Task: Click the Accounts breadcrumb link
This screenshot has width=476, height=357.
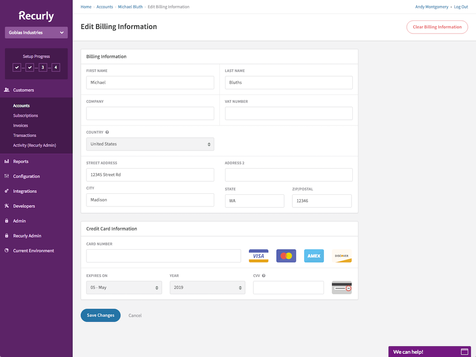Action: click(105, 7)
